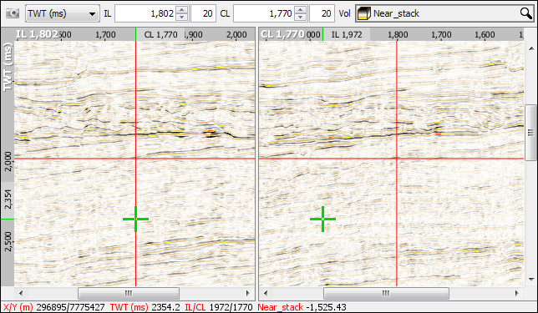Click the vertical scrollbar up arrow
538x313 pixels.
(x=531, y=49)
